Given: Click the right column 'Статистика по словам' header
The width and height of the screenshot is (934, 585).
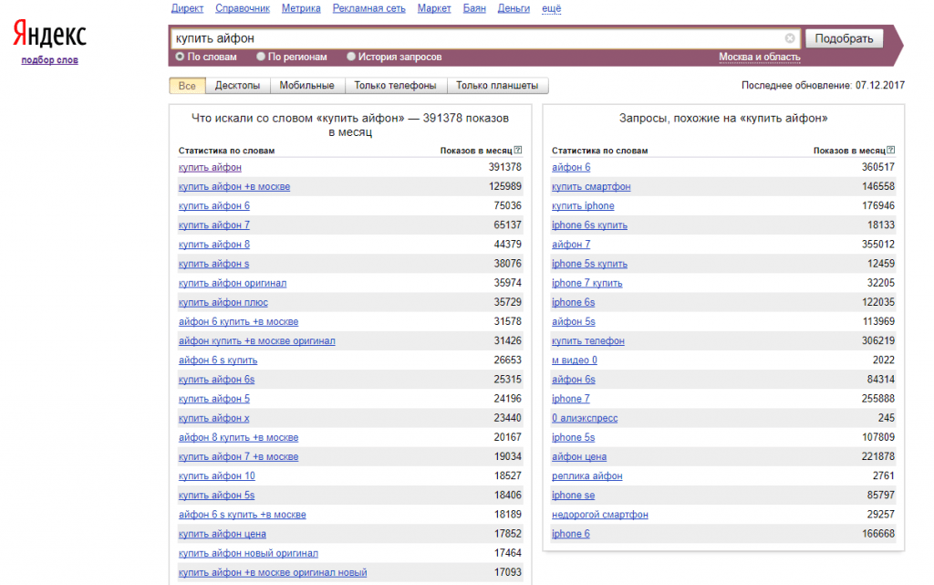Looking at the screenshot, I should [599, 151].
